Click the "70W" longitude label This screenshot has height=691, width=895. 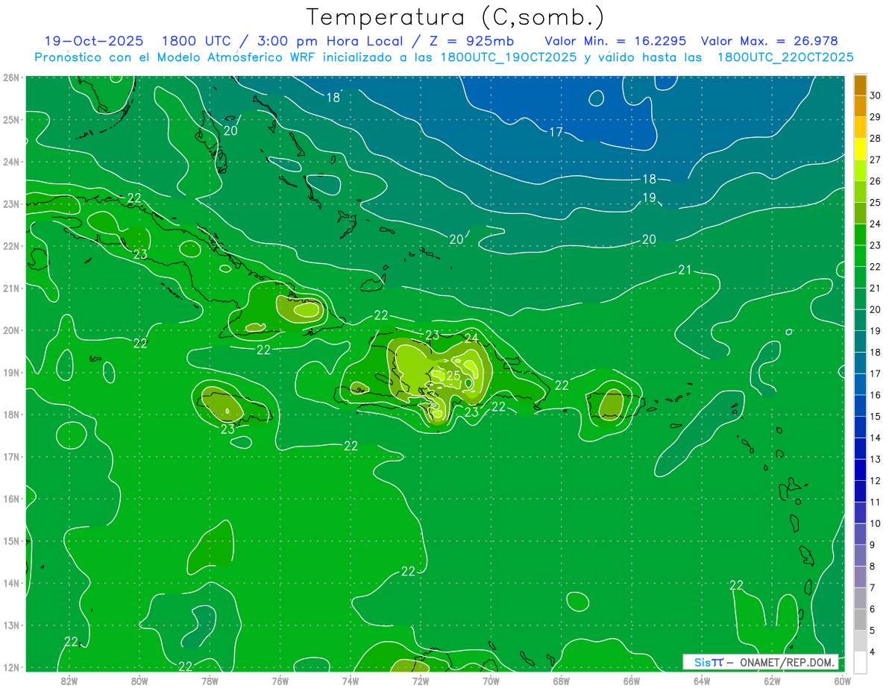(x=491, y=681)
